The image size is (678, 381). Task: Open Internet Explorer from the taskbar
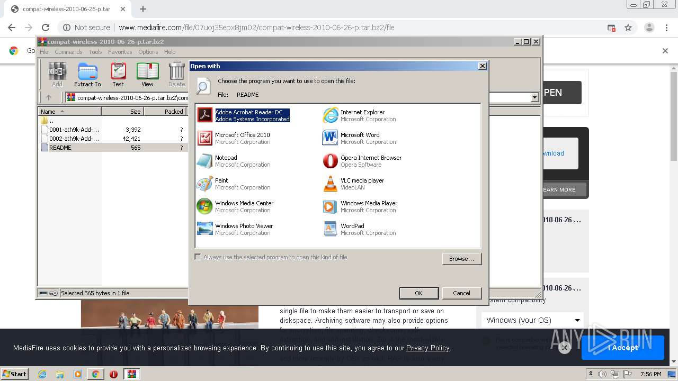coord(42,374)
